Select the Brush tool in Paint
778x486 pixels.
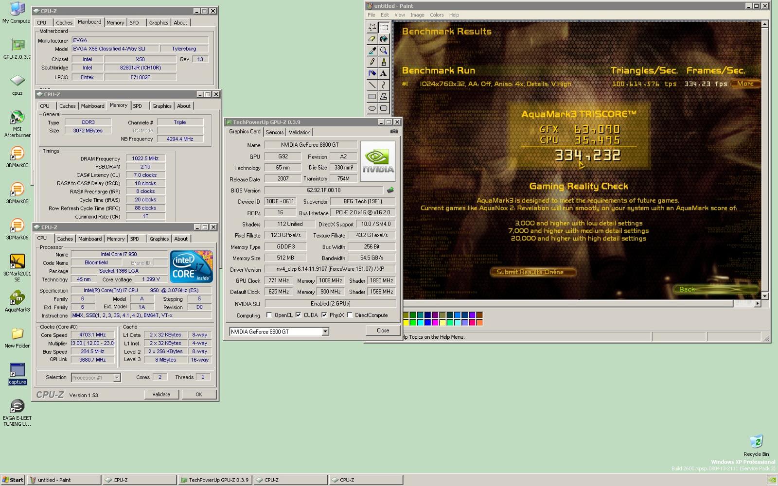point(384,62)
